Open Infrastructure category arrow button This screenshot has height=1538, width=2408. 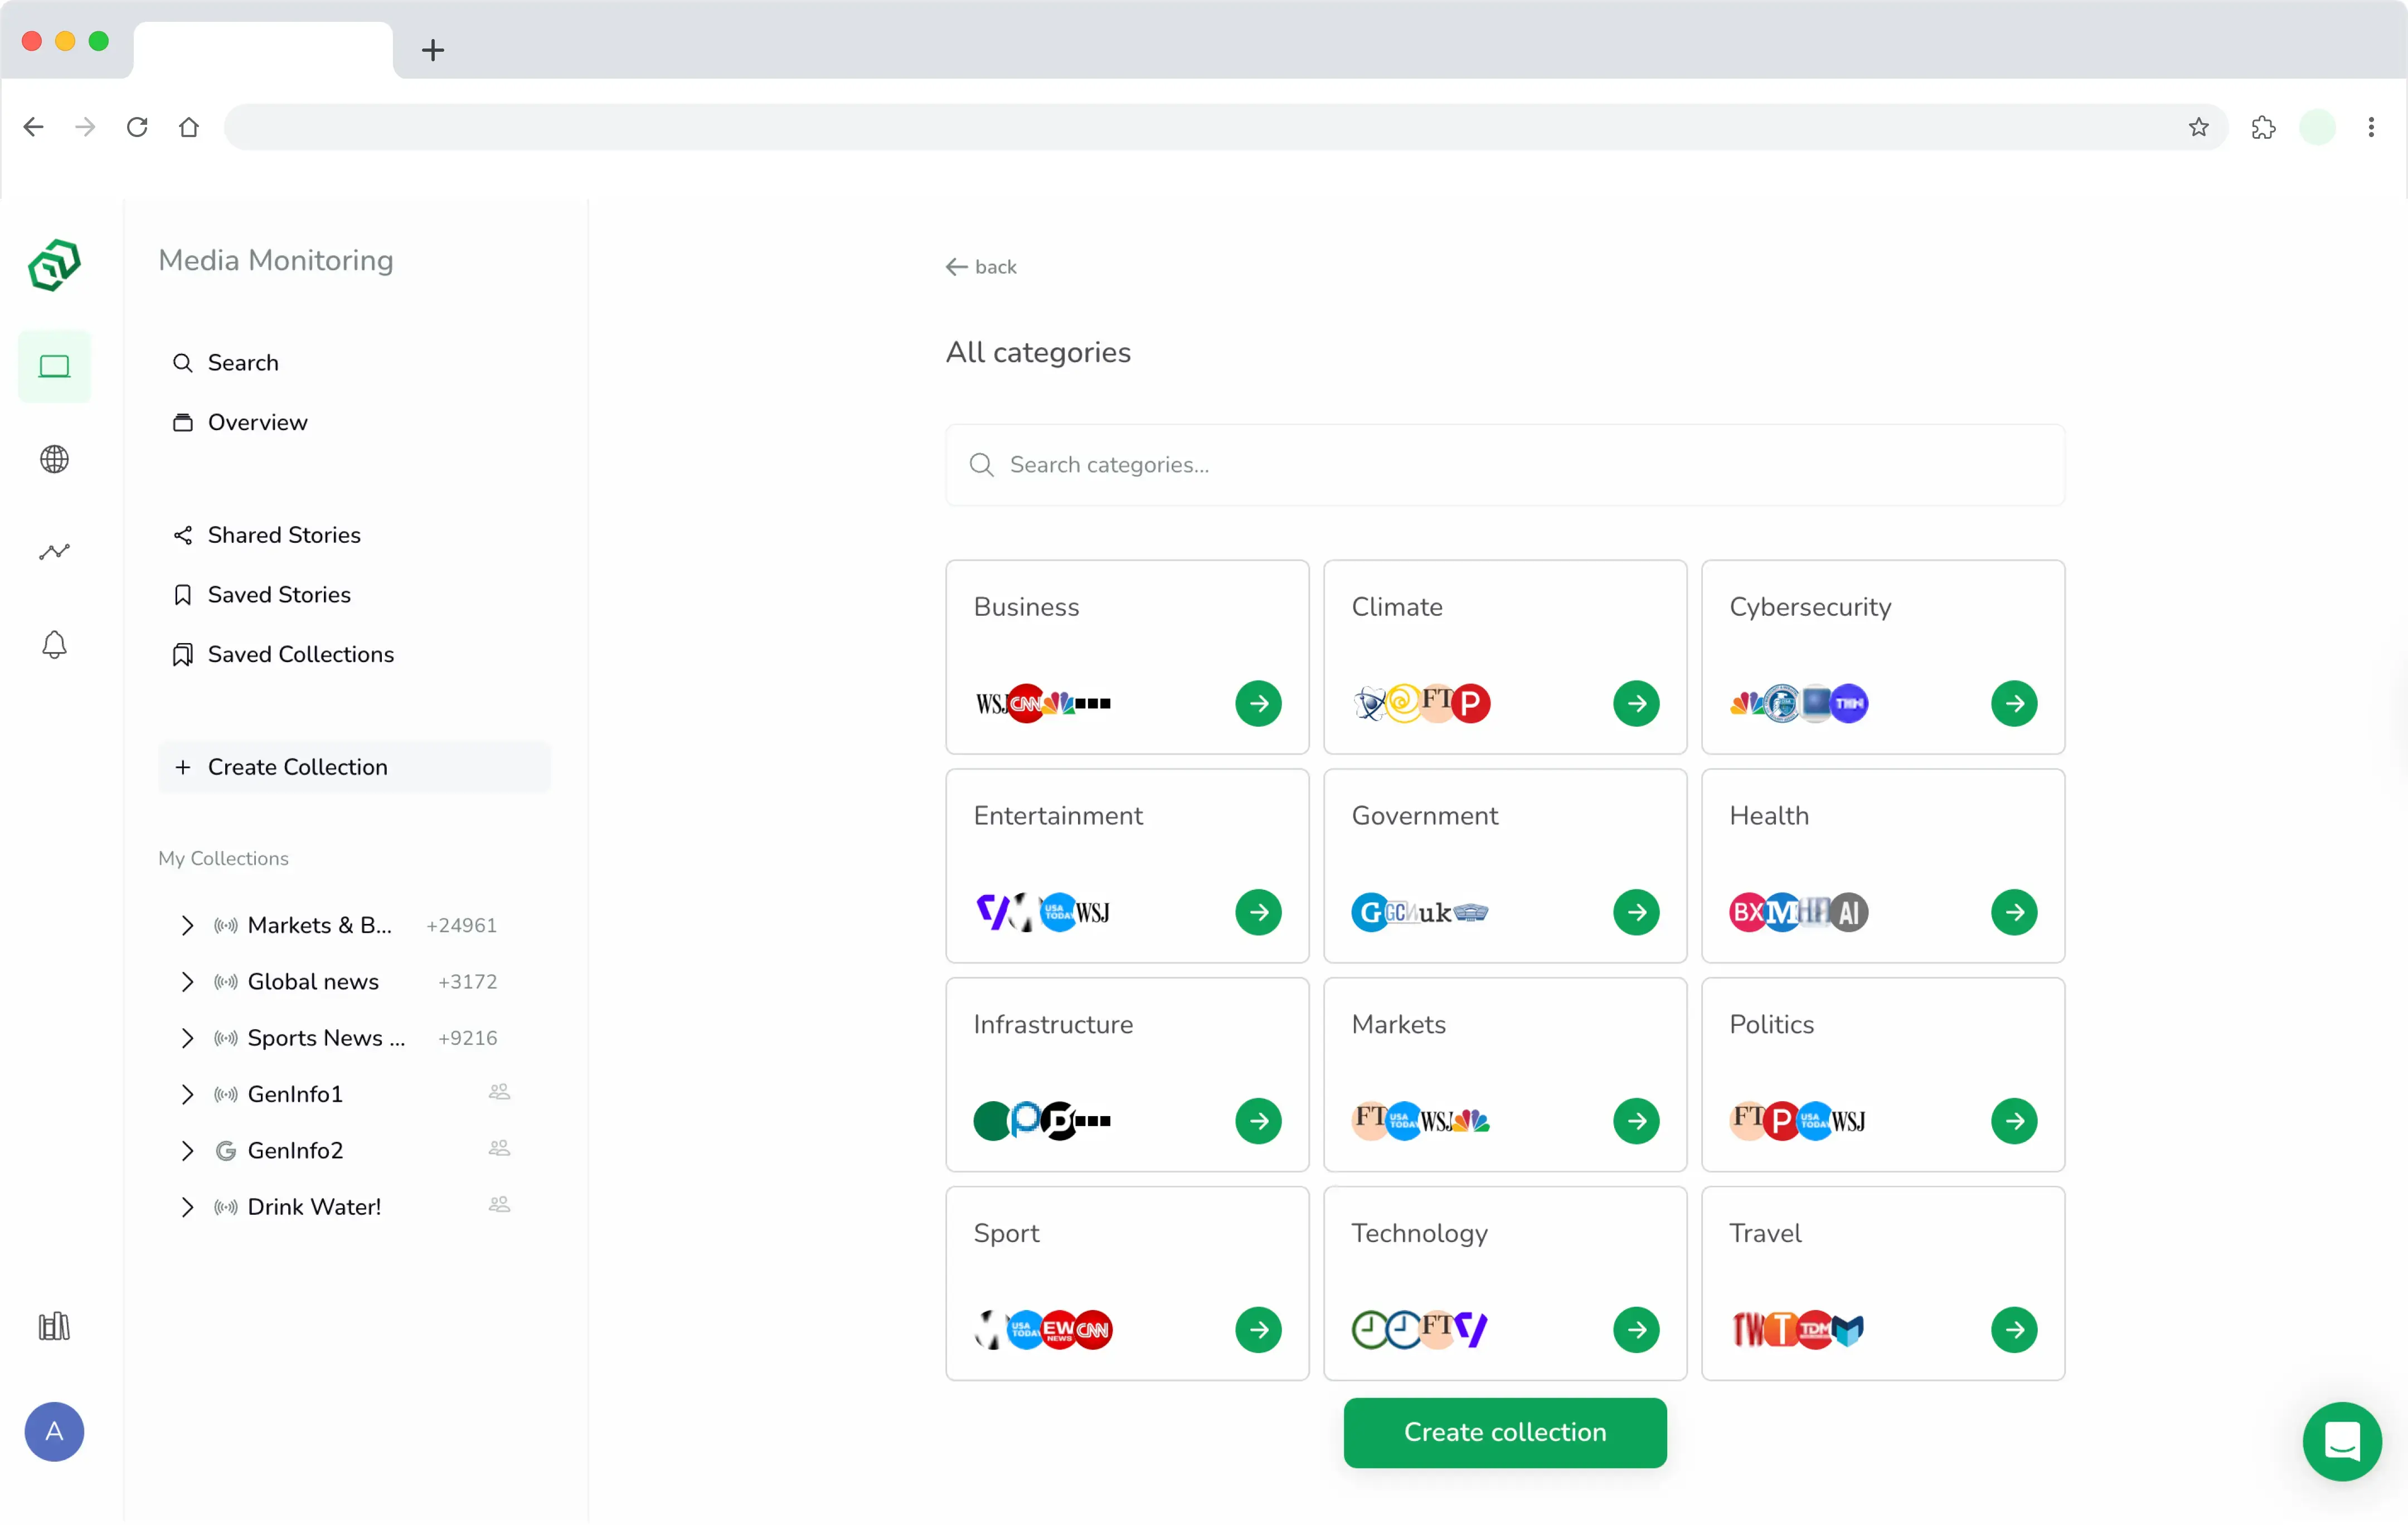click(1258, 1121)
